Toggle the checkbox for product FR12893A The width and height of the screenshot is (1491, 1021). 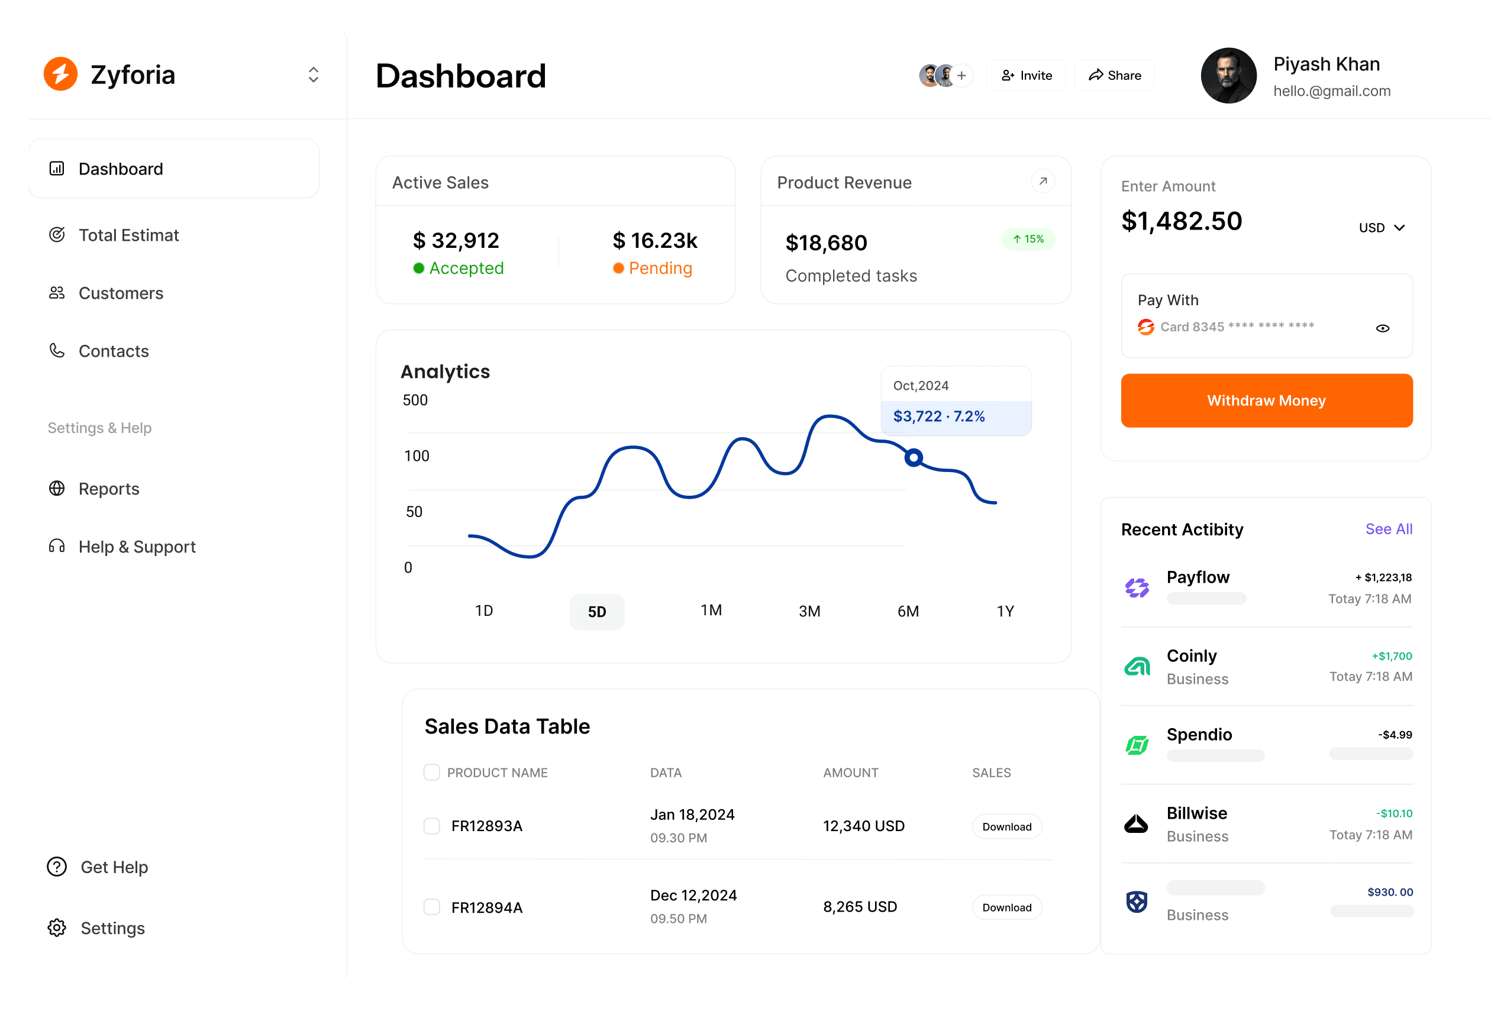pyautogui.click(x=431, y=826)
